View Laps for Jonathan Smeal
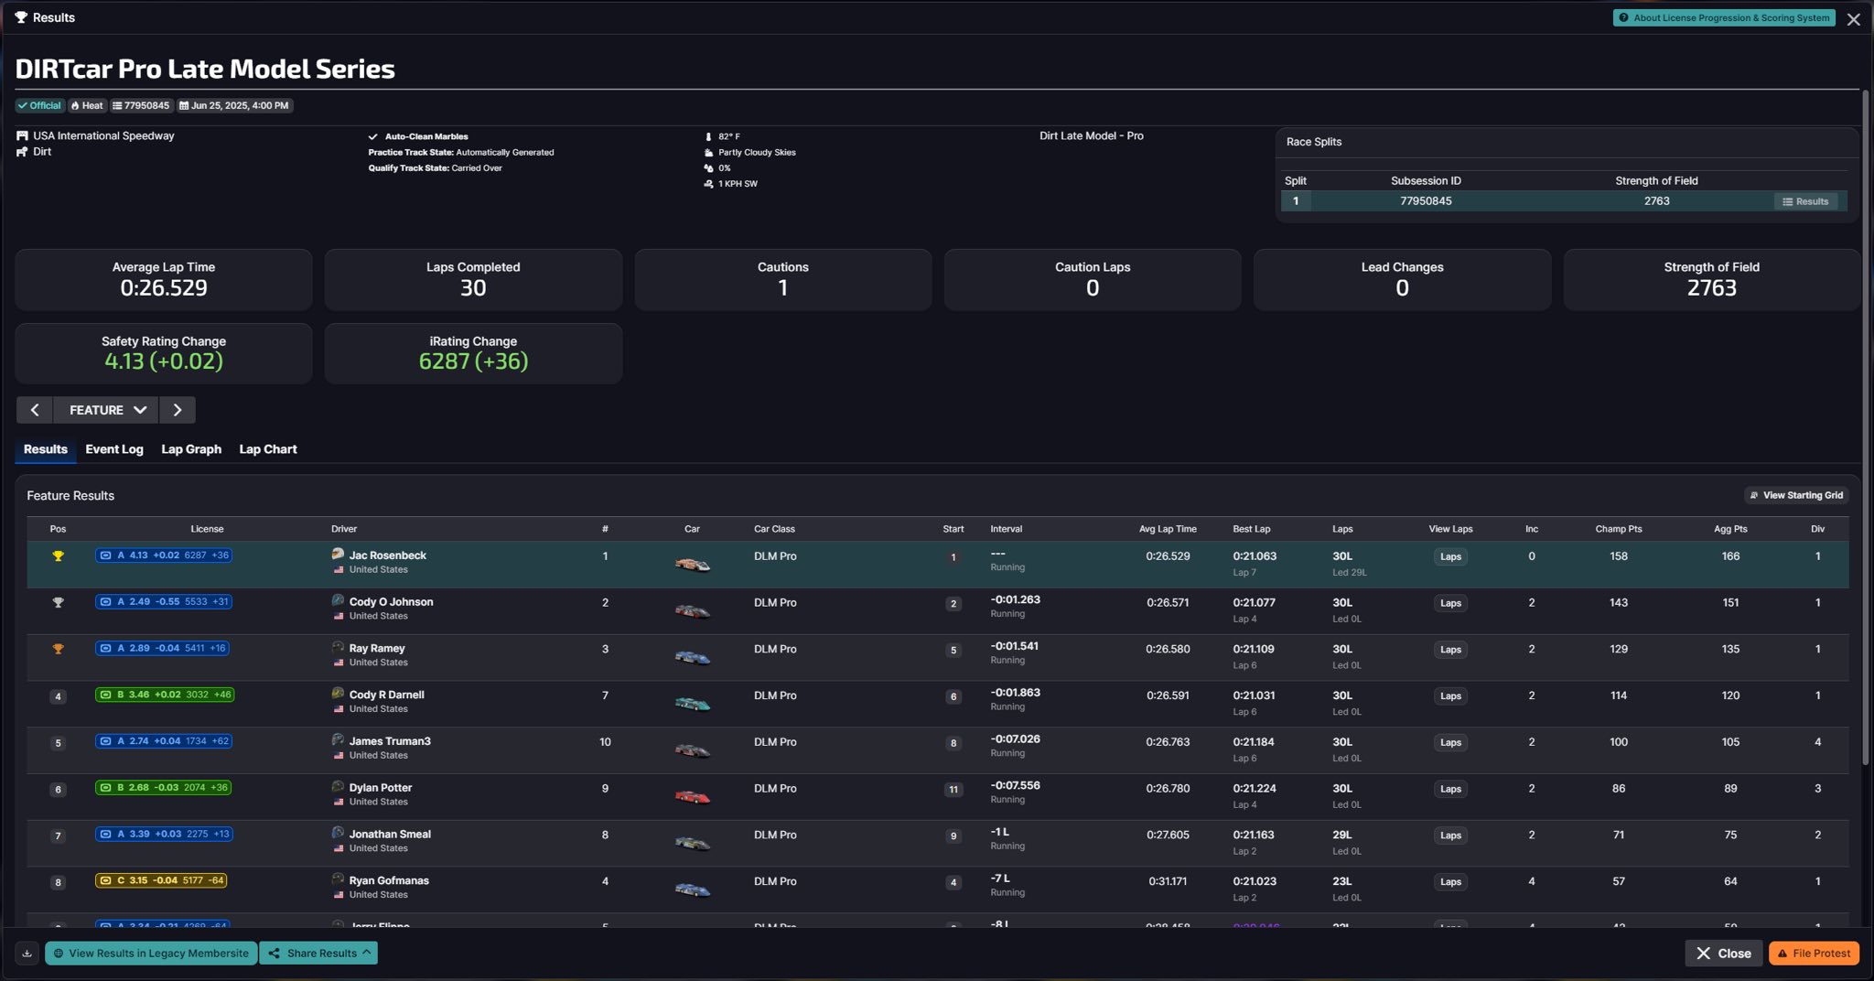This screenshot has width=1874, height=981. pyautogui.click(x=1450, y=835)
